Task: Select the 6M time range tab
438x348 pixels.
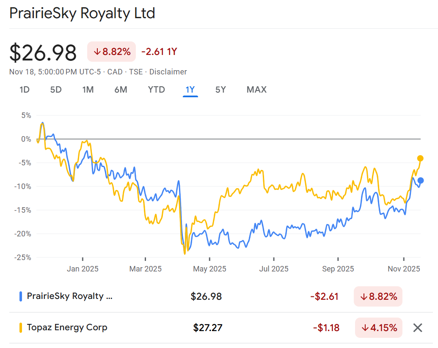Action: 121,90
